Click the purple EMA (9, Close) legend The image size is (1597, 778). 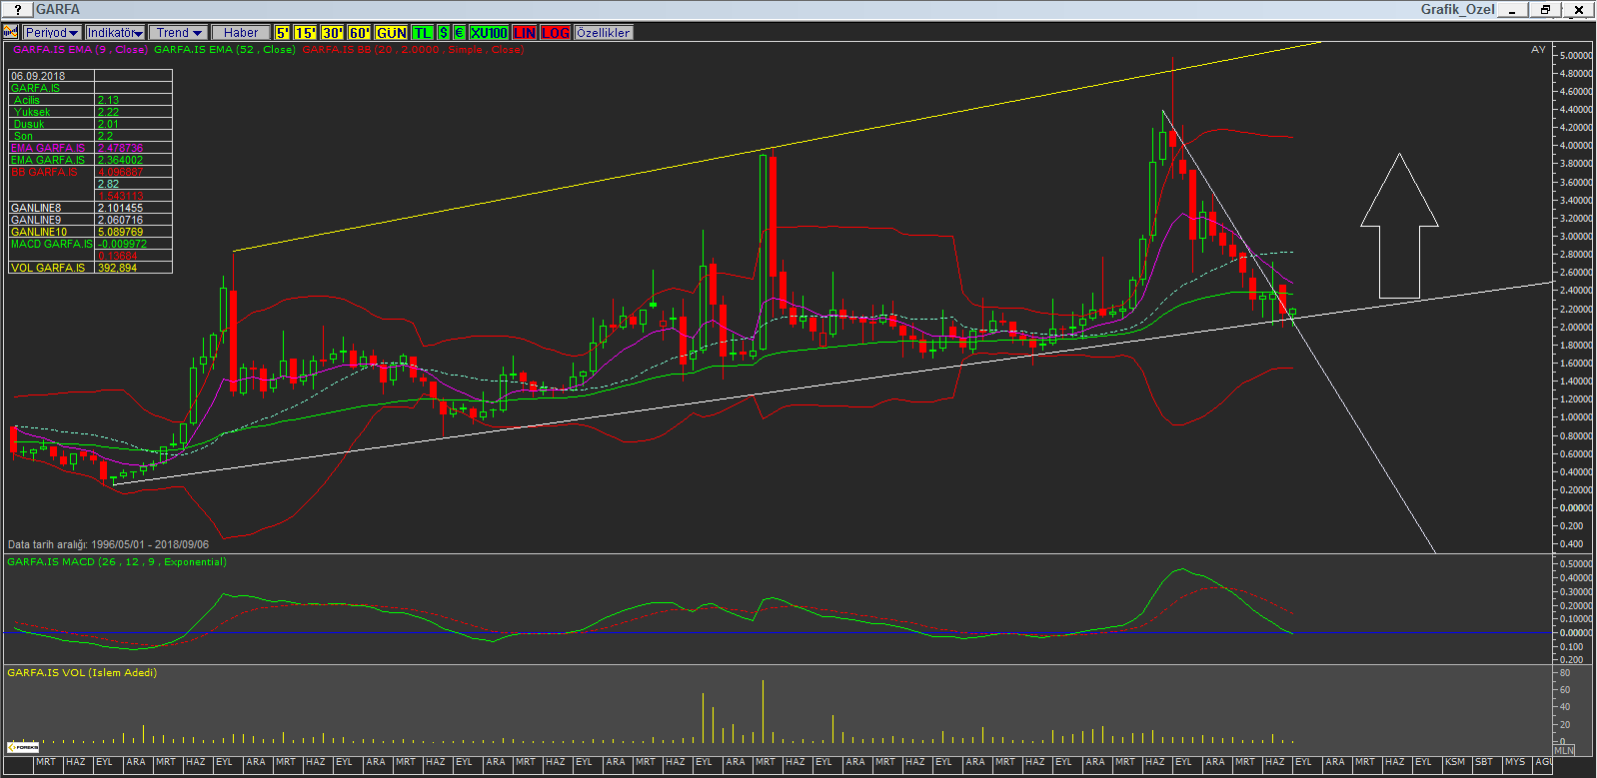pos(80,49)
